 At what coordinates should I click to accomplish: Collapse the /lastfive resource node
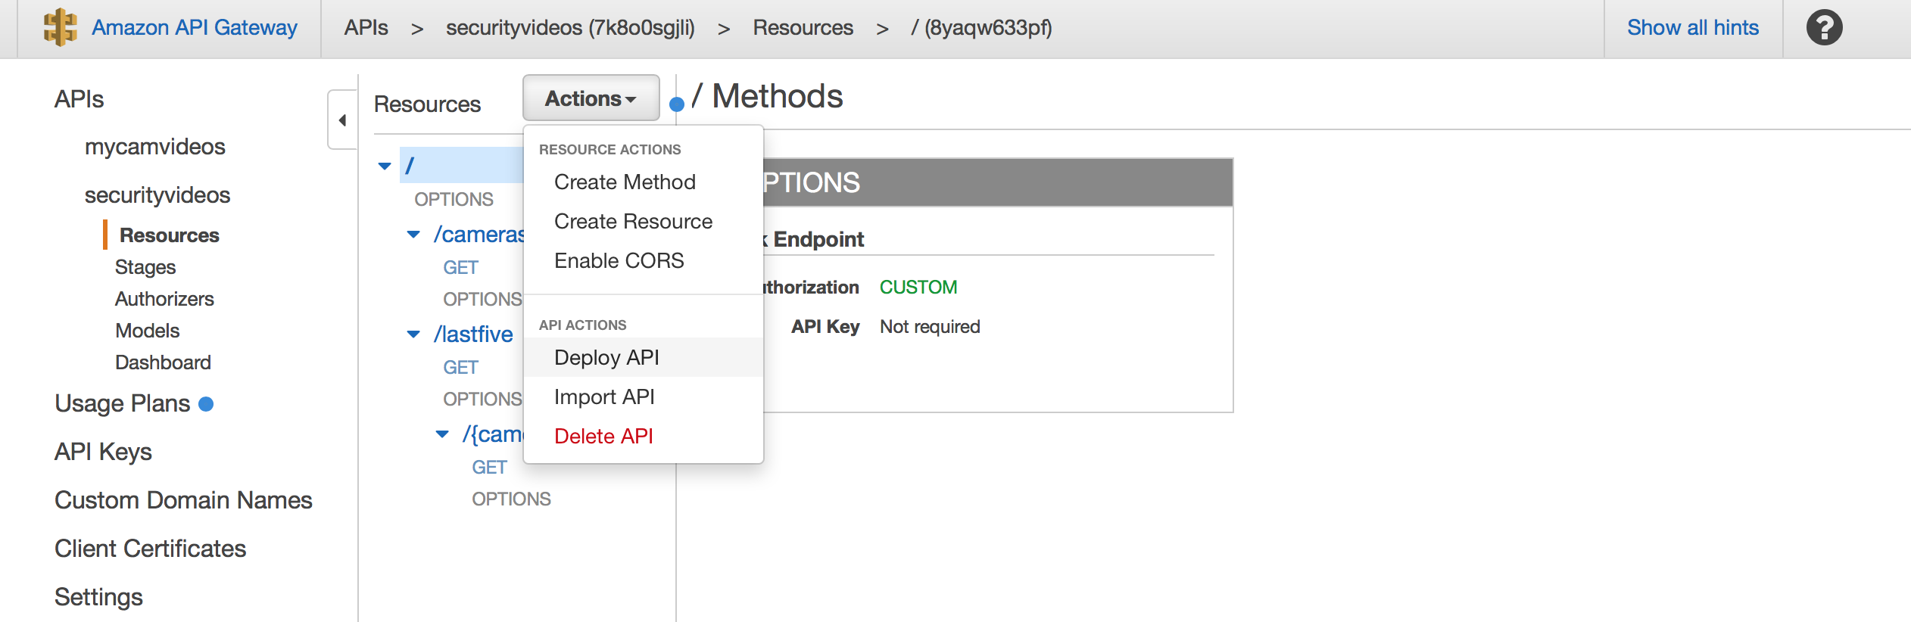pos(413,334)
